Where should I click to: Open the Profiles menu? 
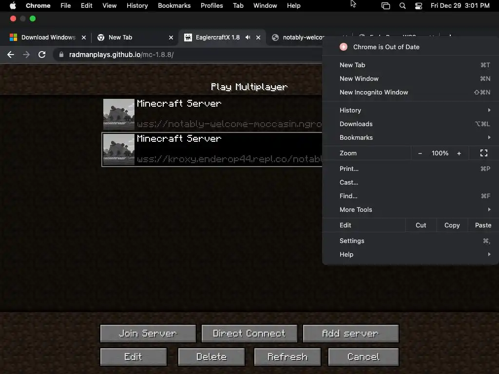pos(211,6)
